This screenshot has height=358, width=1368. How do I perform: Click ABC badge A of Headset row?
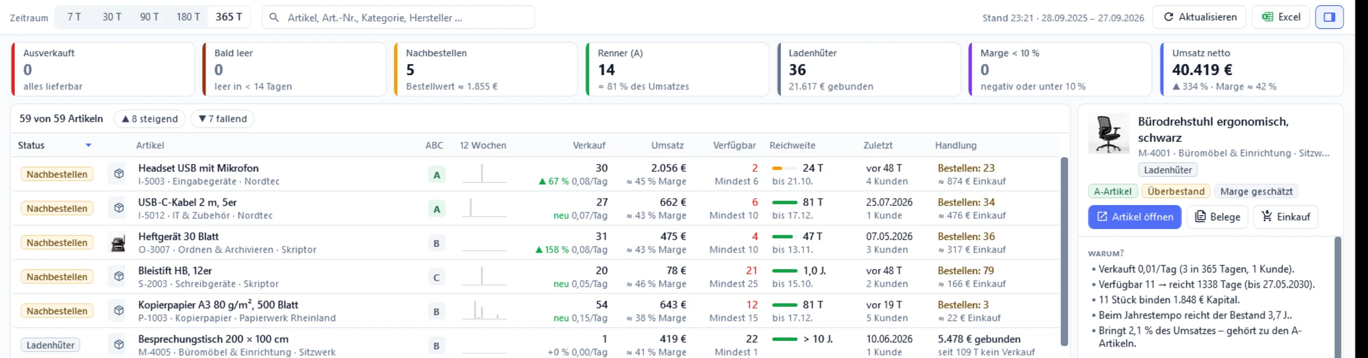437,174
